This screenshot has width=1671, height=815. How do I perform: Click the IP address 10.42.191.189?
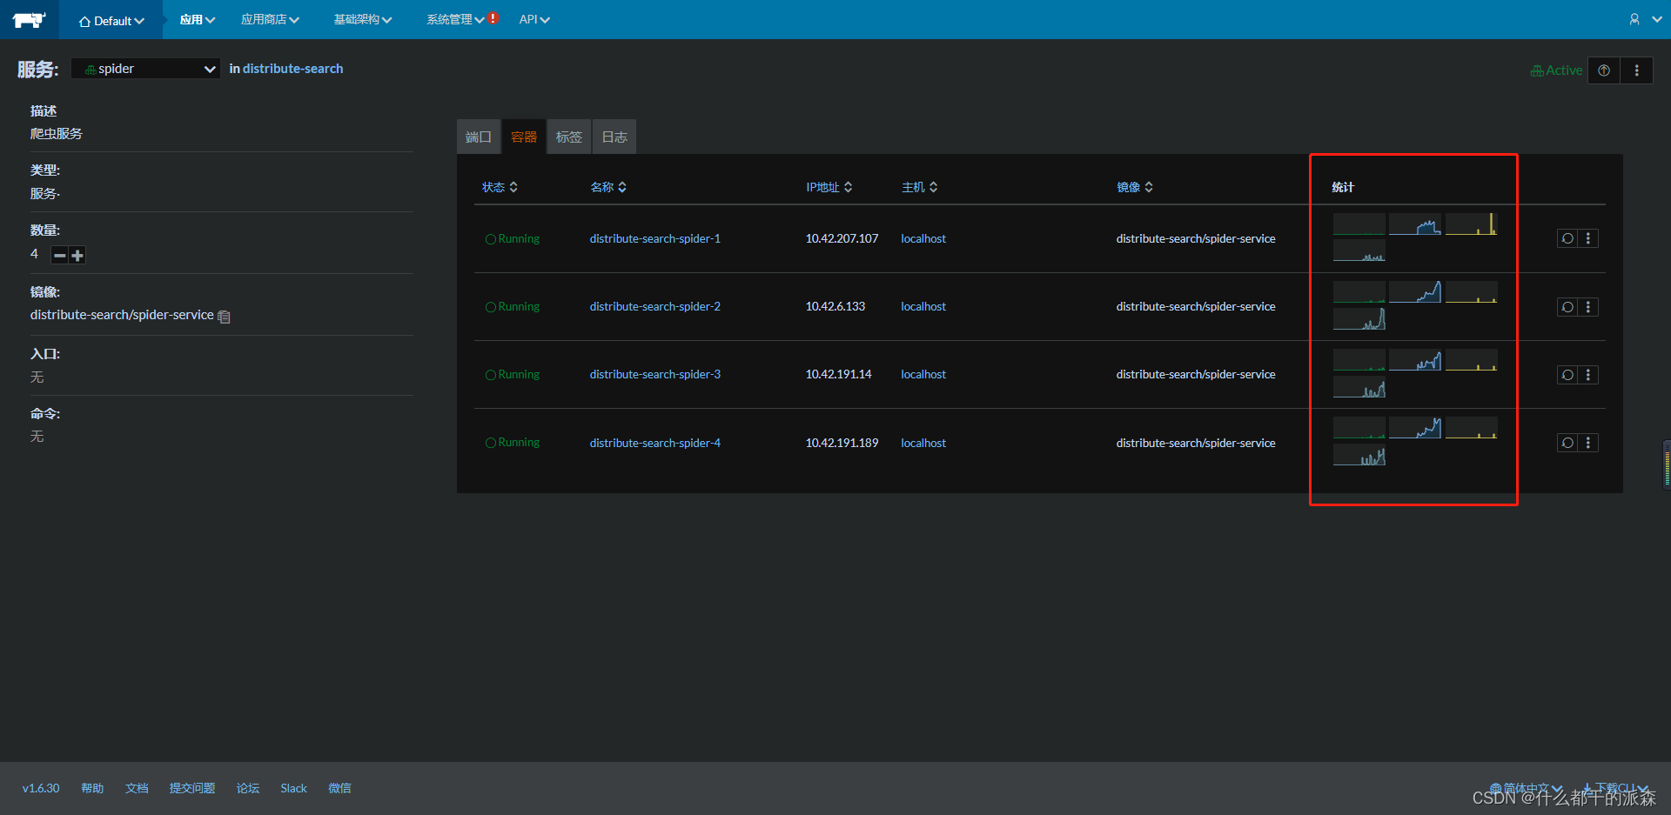pos(842,443)
